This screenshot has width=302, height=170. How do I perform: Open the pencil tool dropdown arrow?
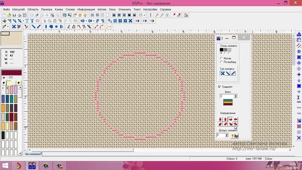(x=8, y=26)
